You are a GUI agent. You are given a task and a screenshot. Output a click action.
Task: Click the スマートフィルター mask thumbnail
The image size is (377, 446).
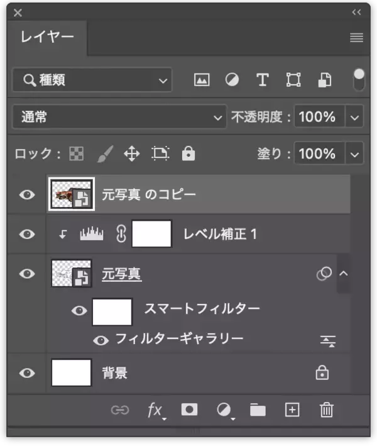(112, 312)
